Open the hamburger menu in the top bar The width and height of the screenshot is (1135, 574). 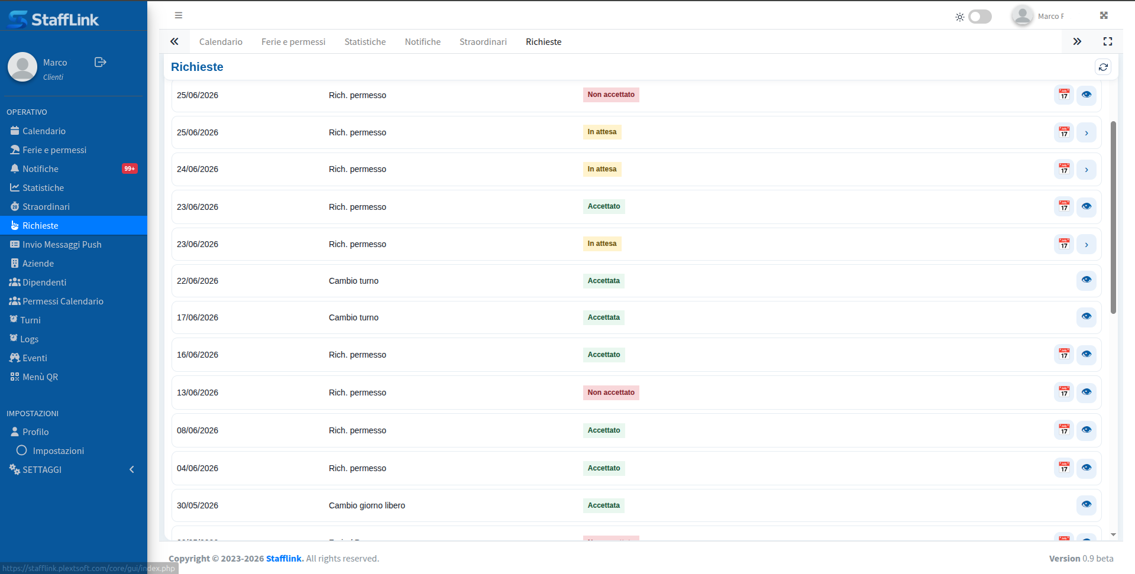tap(179, 15)
